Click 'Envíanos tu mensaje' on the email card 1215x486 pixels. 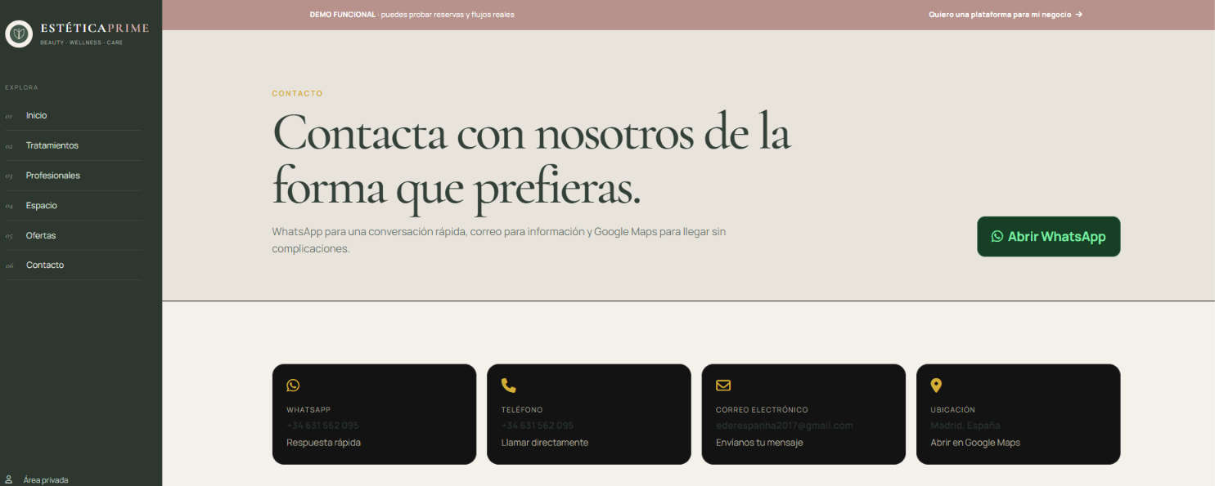[759, 443]
